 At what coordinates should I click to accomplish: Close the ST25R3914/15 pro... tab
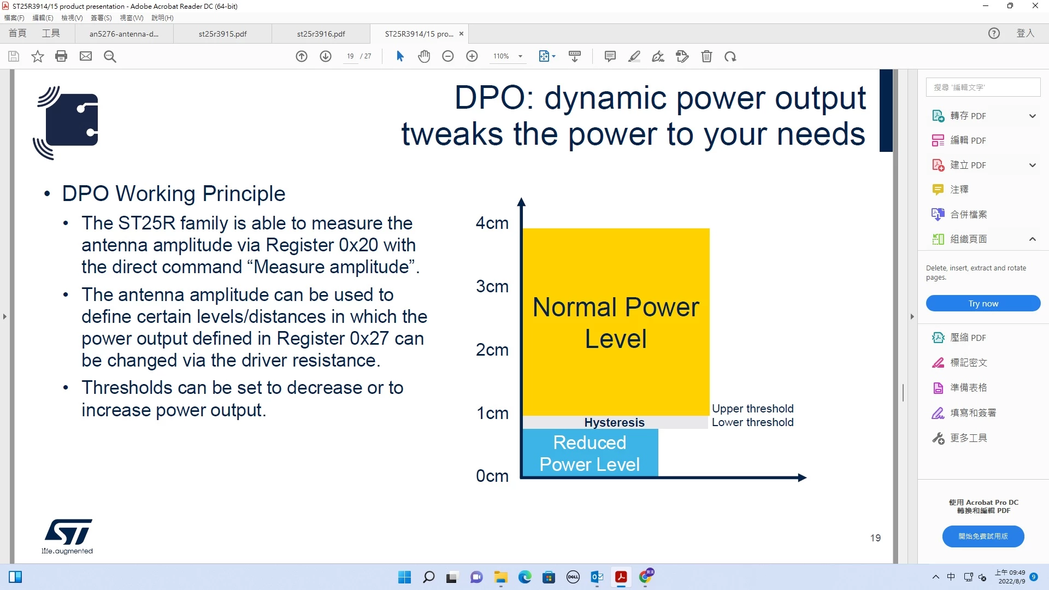(461, 34)
